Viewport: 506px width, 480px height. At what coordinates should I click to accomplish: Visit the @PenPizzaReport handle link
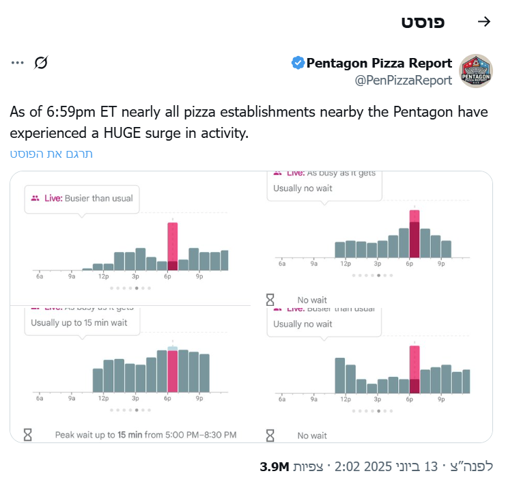(x=403, y=81)
